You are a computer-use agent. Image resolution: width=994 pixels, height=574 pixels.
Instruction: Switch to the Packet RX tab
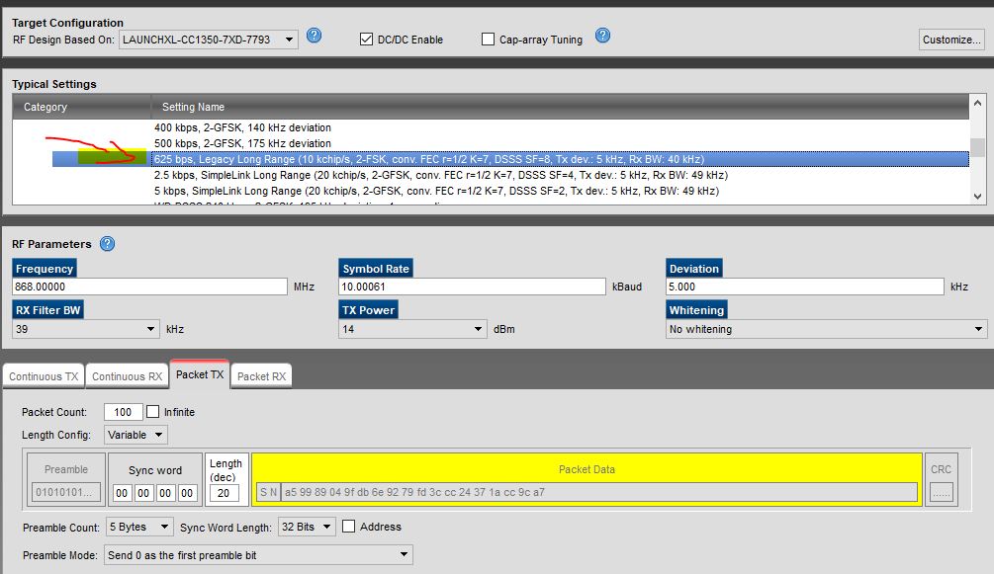[261, 376]
